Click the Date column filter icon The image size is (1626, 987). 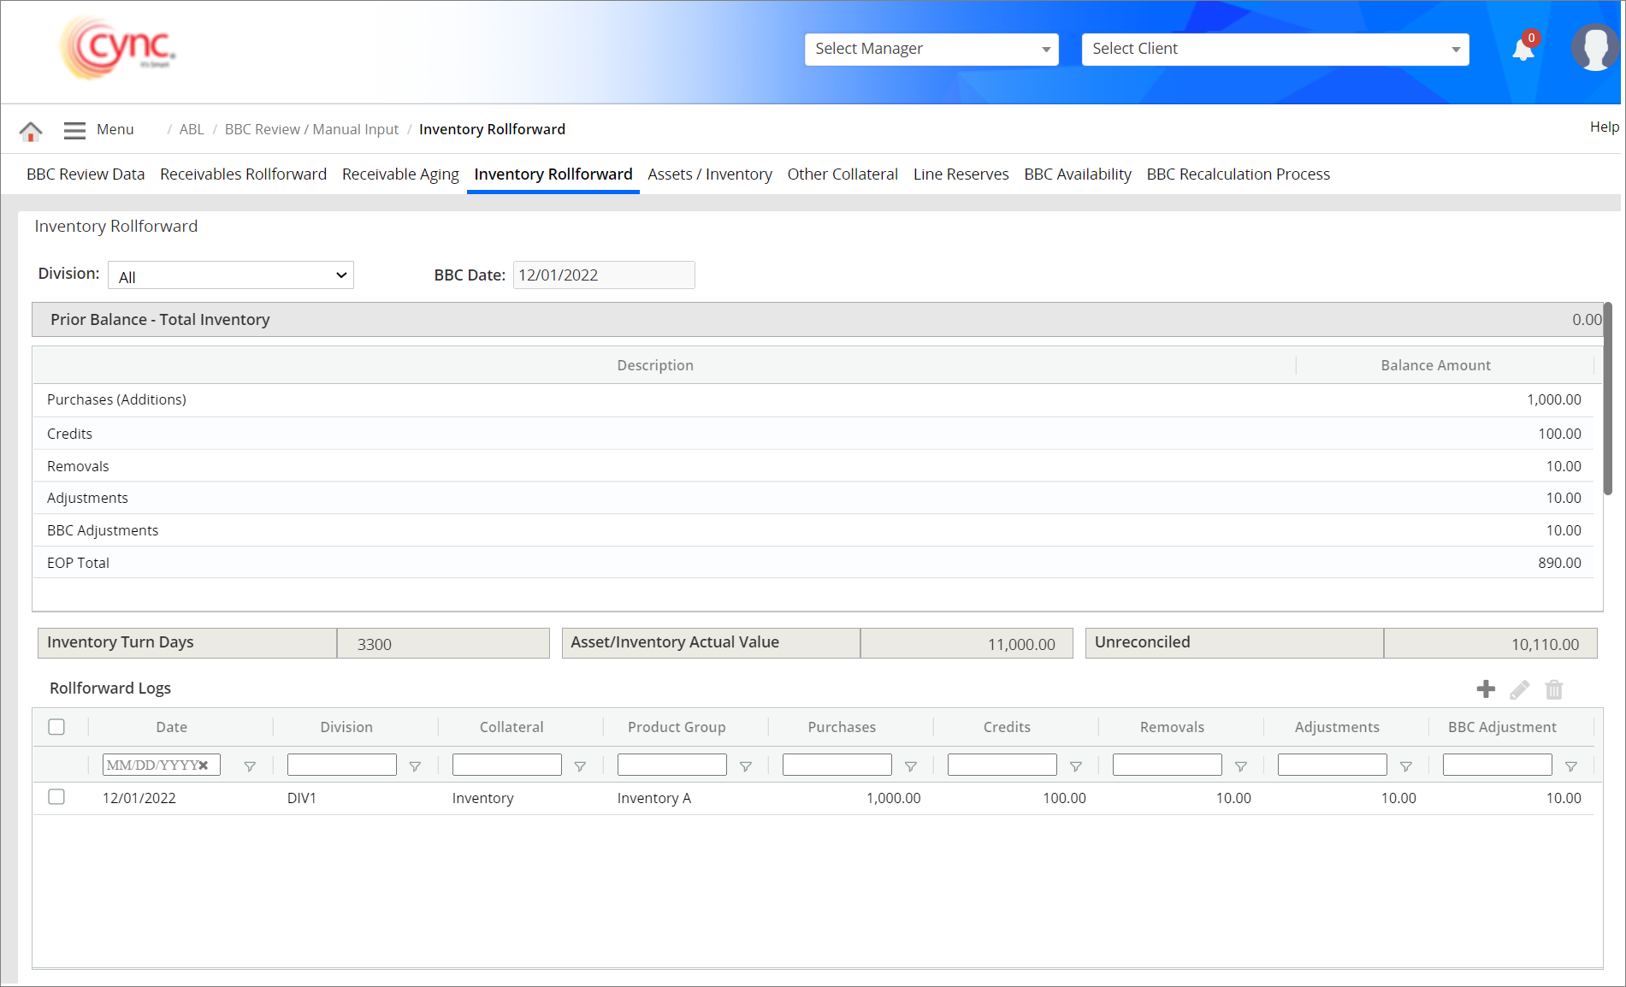[x=250, y=766]
